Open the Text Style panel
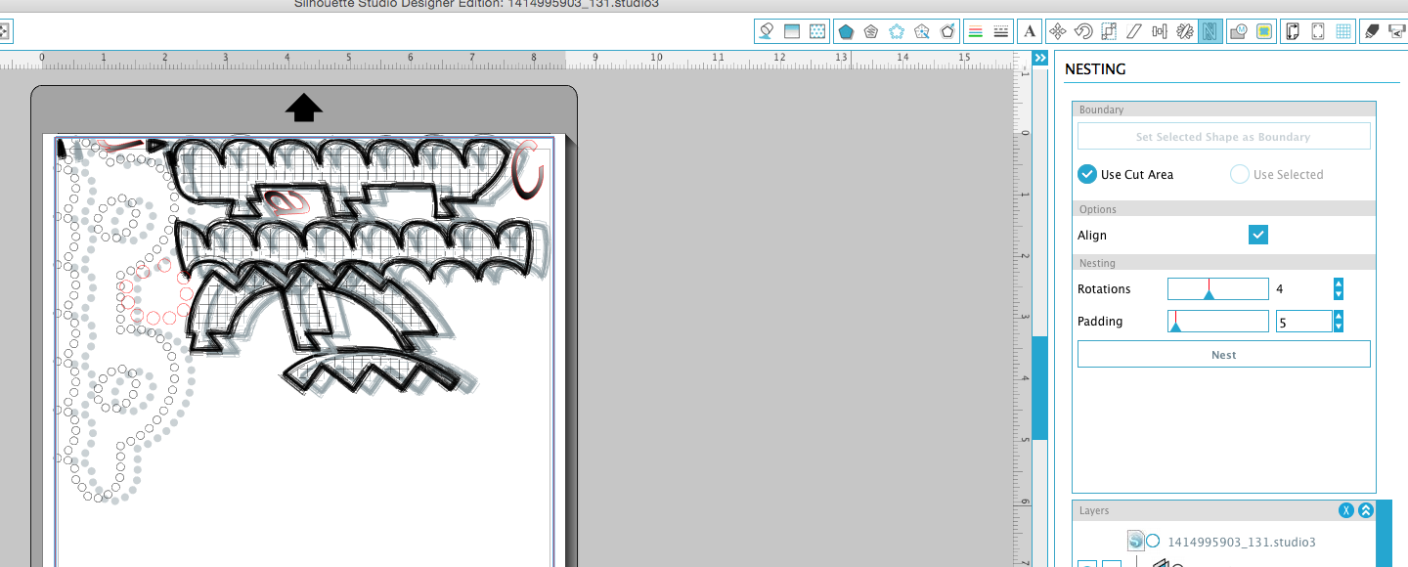This screenshot has width=1408, height=567. coord(1030,30)
